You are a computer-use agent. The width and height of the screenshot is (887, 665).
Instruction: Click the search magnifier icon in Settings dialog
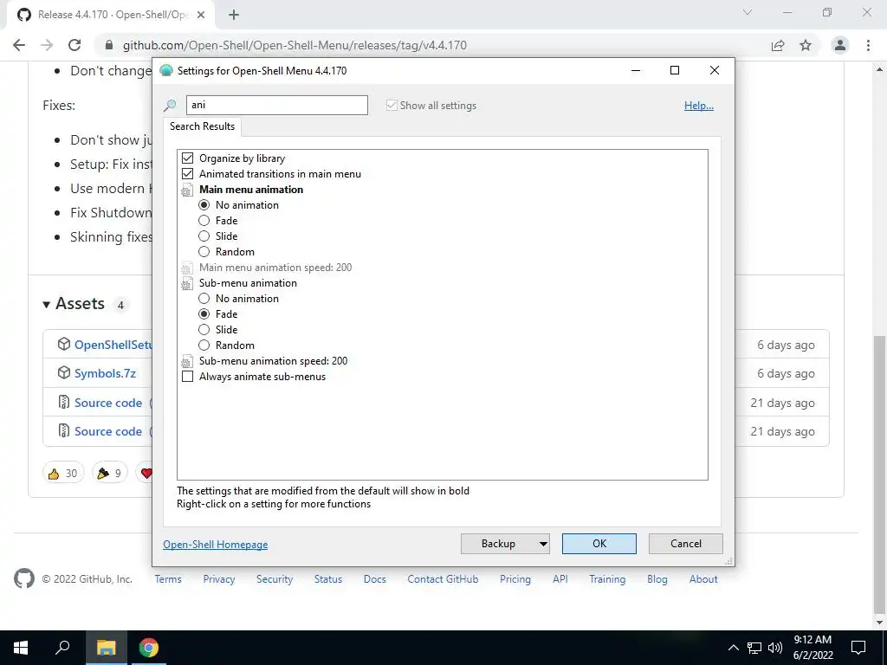(170, 105)
